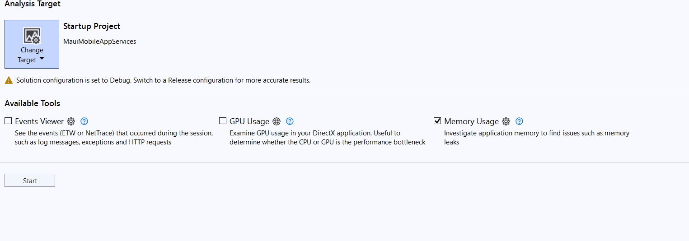Click the GPU Usage tool label
689x241 pixels.
pos(249,121)
